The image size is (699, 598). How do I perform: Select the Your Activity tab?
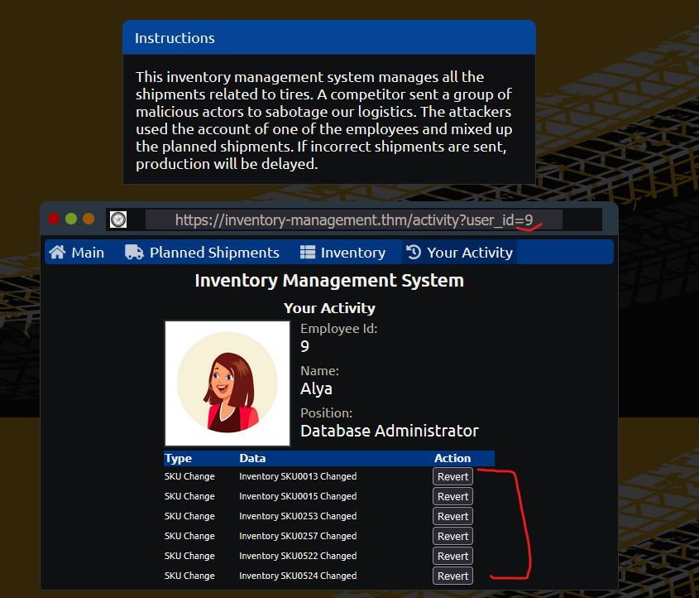click(460, 252)
